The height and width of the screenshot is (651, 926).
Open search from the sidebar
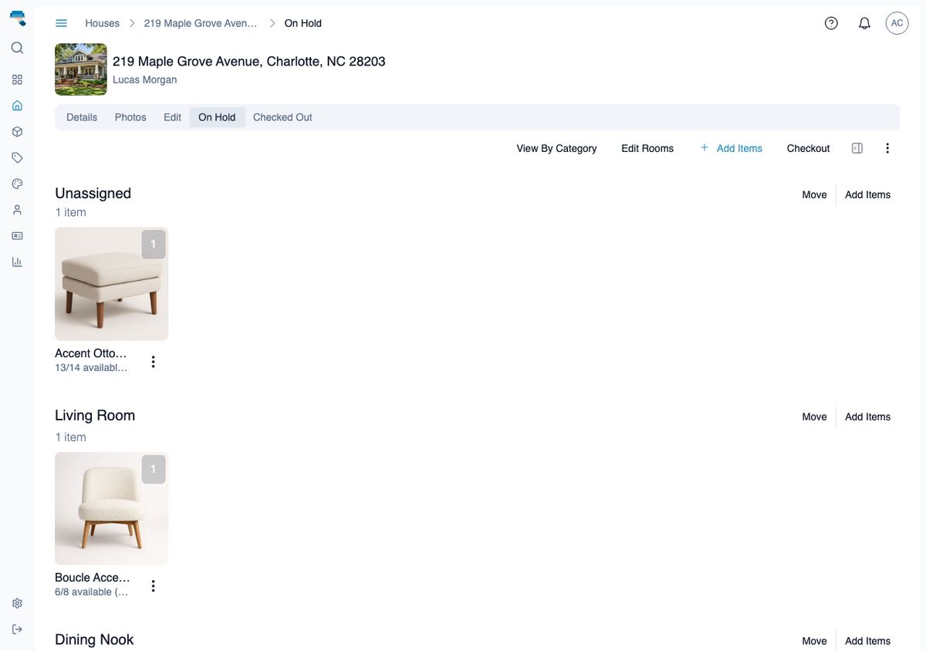tap(17, 48)
